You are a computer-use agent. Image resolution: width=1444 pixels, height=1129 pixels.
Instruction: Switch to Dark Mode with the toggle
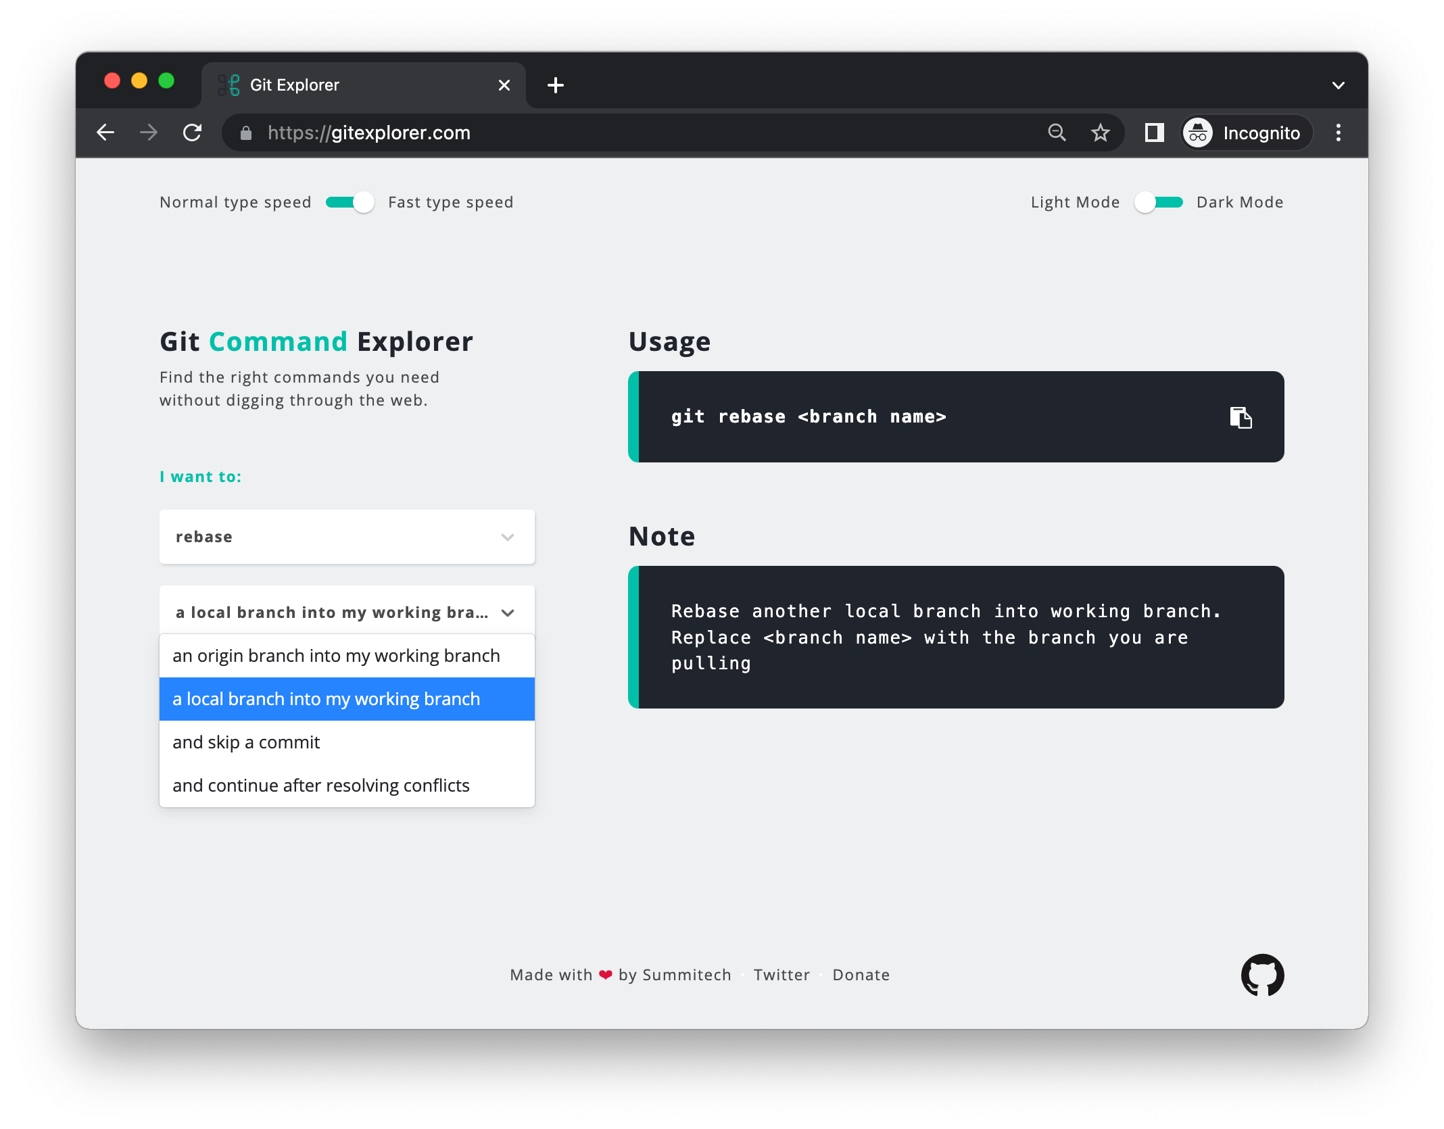tap(1158, 202)
